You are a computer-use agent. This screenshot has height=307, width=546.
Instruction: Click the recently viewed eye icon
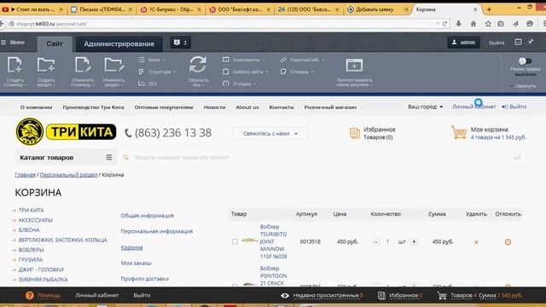coord(285,296)
